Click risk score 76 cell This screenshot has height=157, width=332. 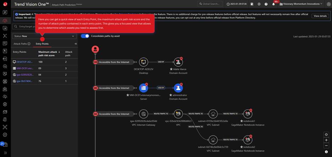coord(40,81)
